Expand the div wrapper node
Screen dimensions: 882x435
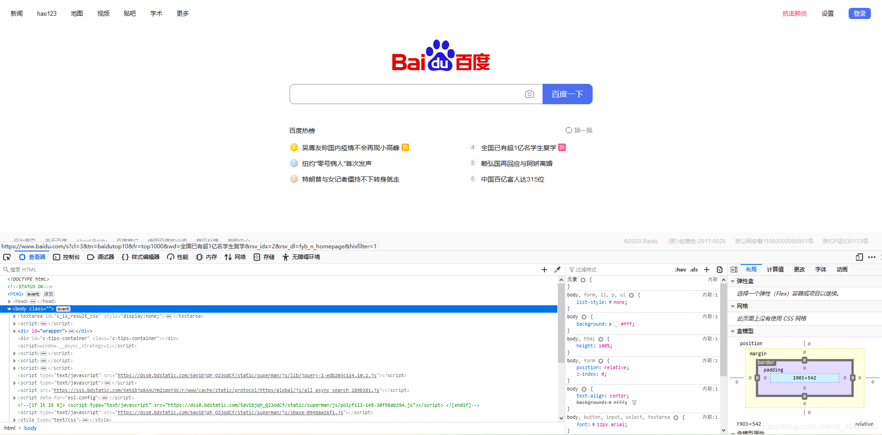click(x=14, y=331)
